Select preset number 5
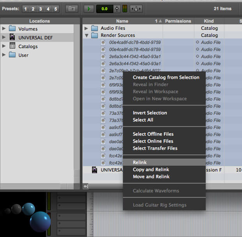 coord(56,9)
